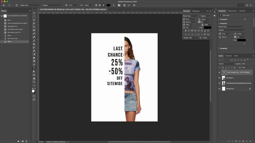The image size is (255, 143).
Task: Open Character panel font family dropdown
Action: click(x=191, y=16)
